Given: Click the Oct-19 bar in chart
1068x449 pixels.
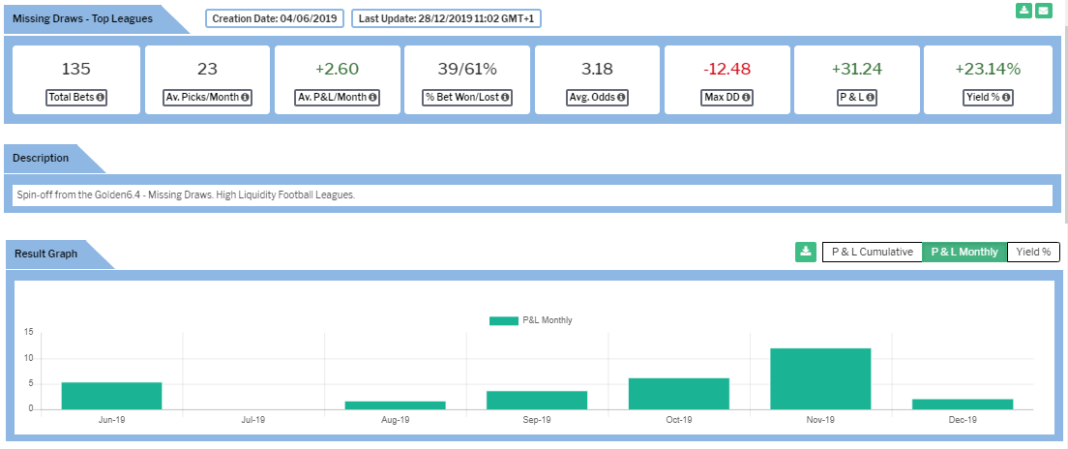Looking at the screenshot, I should pos(679,394).
